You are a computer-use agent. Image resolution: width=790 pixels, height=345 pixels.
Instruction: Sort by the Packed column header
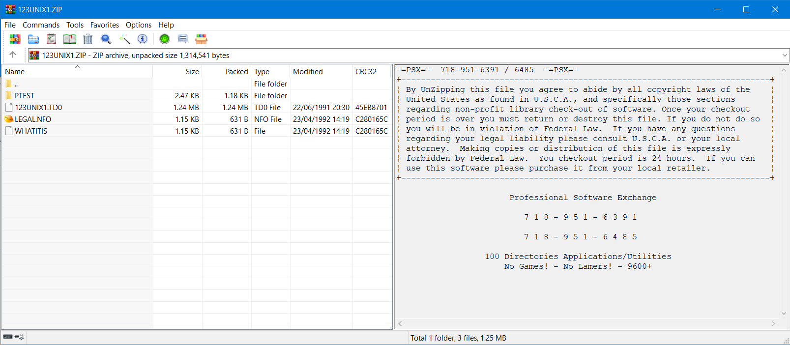[227, 71]
